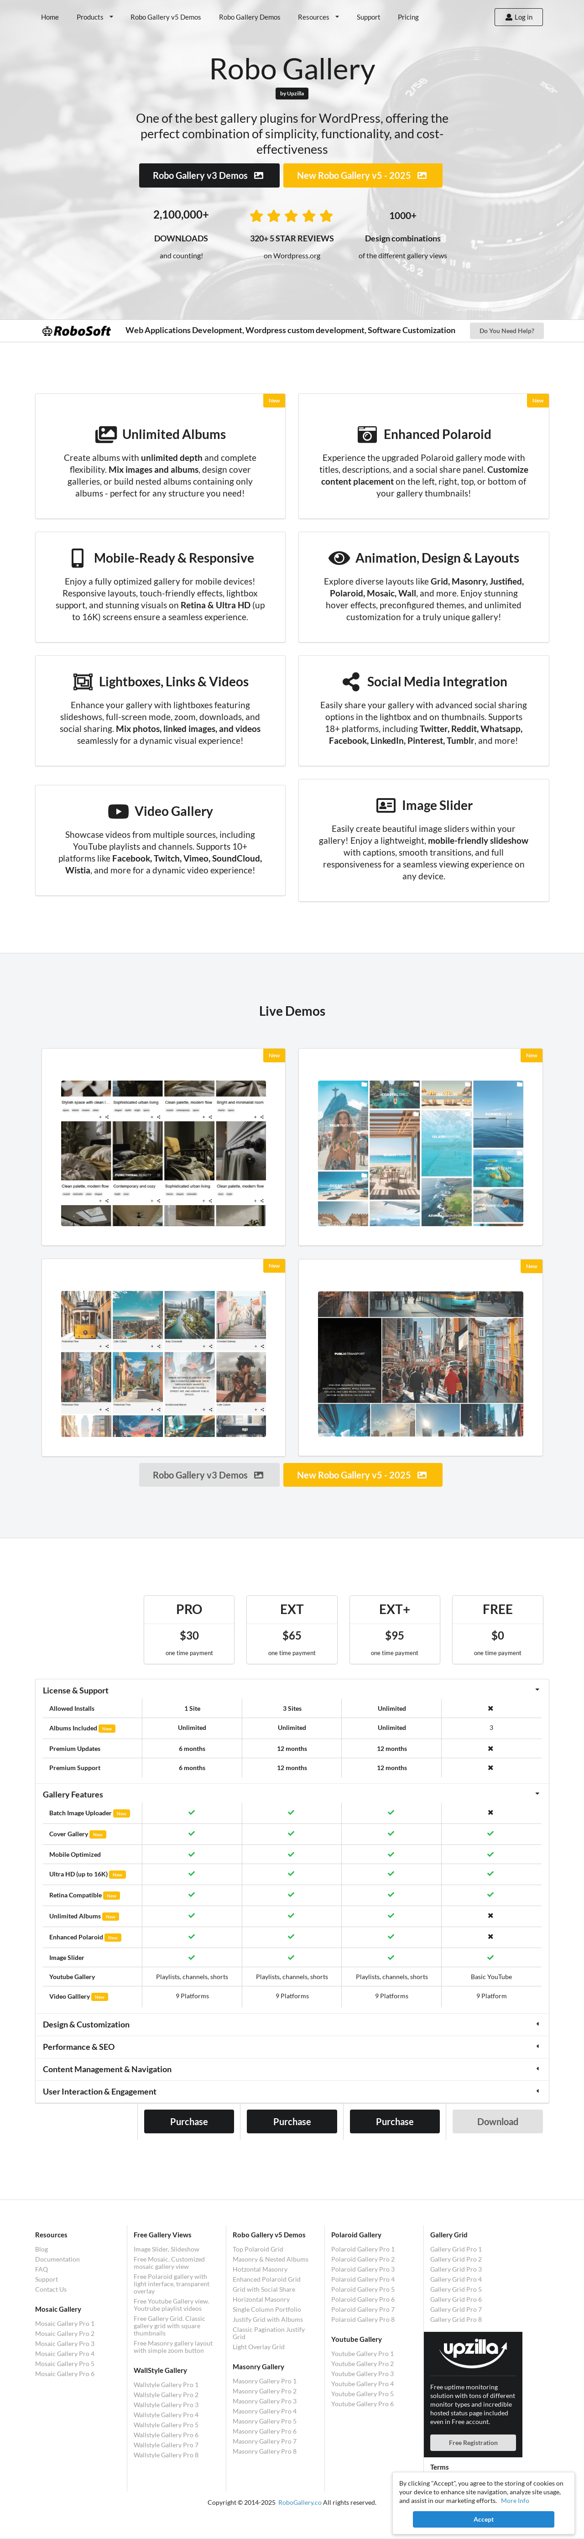Click the image icon on hero v3 Demos button
Screen dimensions: 584x2539
tap(259, 175)
